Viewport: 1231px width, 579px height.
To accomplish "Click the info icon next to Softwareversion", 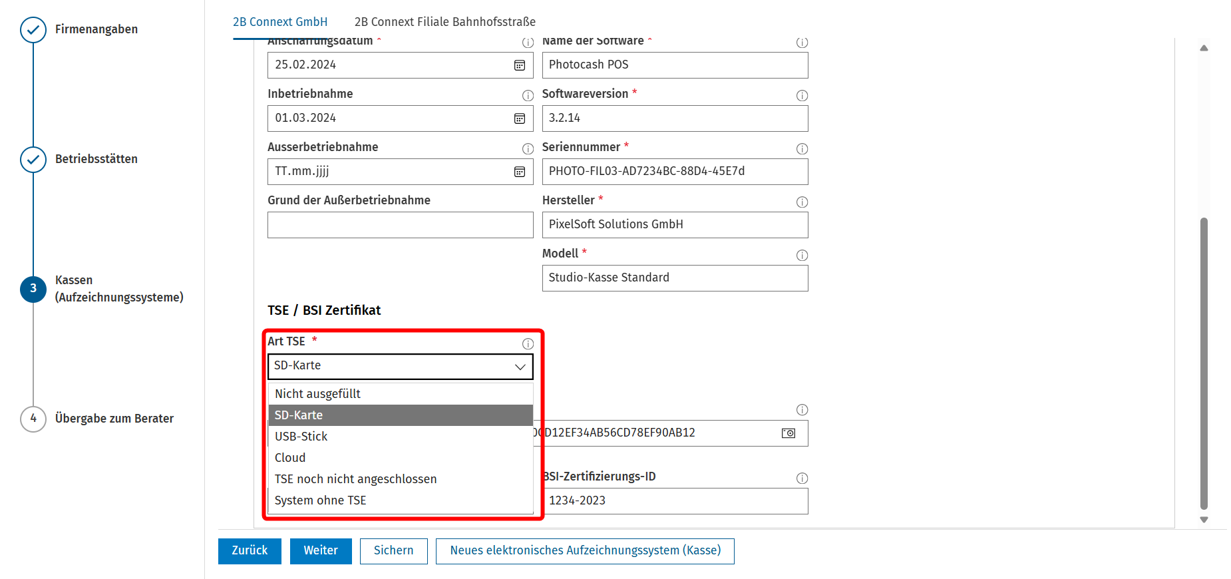I will pyautogui.click(x=802, y=95).
